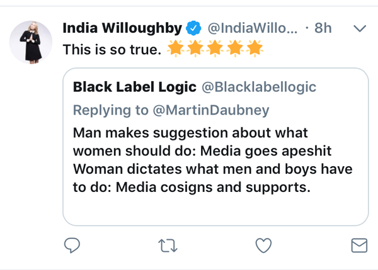Click the middle (third) star emoji

[x=215, y=48]
